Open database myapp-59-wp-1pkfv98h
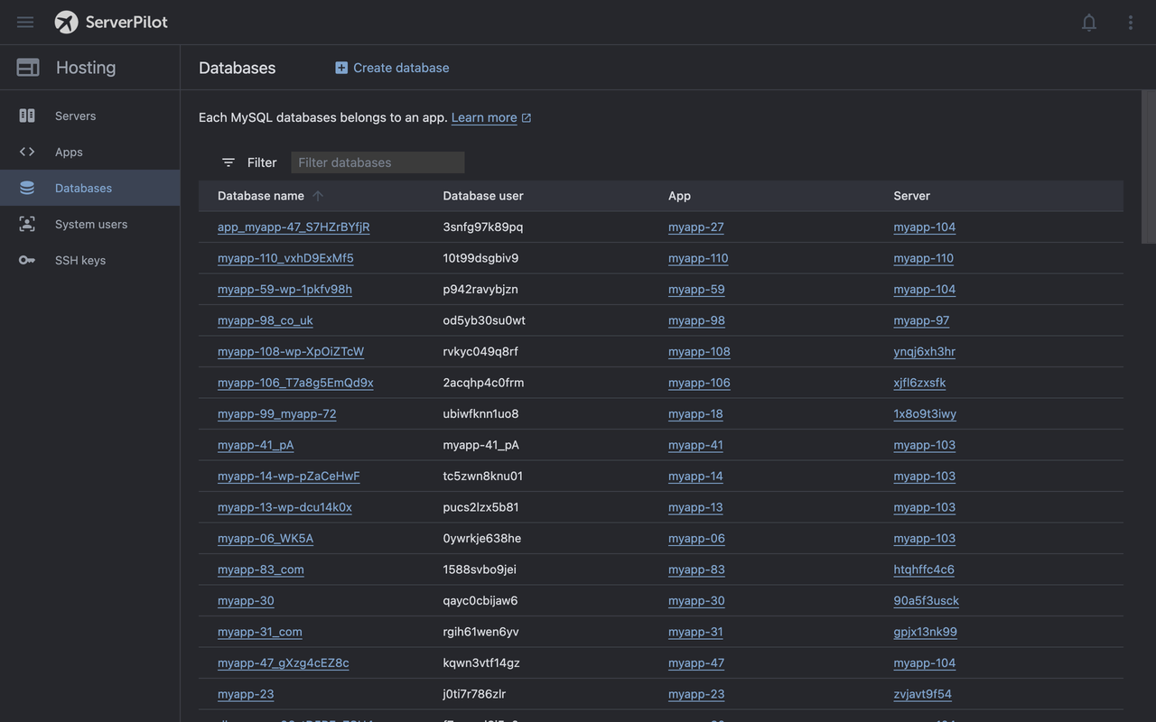 coord(284,290)
